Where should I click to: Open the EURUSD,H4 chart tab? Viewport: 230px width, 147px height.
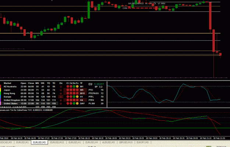point(92,143)
